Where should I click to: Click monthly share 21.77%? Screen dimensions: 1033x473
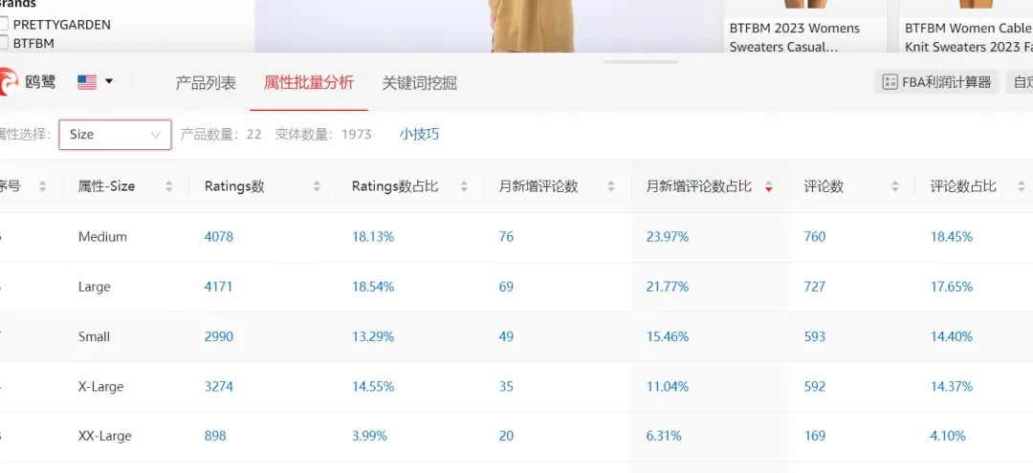tap(668, 287)
